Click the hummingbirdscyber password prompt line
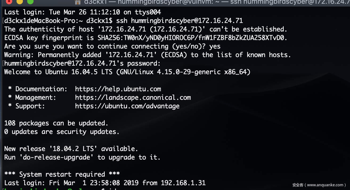Screen dimensions: 350x190 pyautogui.click(x=83, y=63)
